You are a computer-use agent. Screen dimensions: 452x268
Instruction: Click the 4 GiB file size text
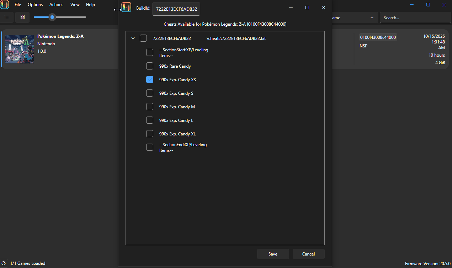440,63
